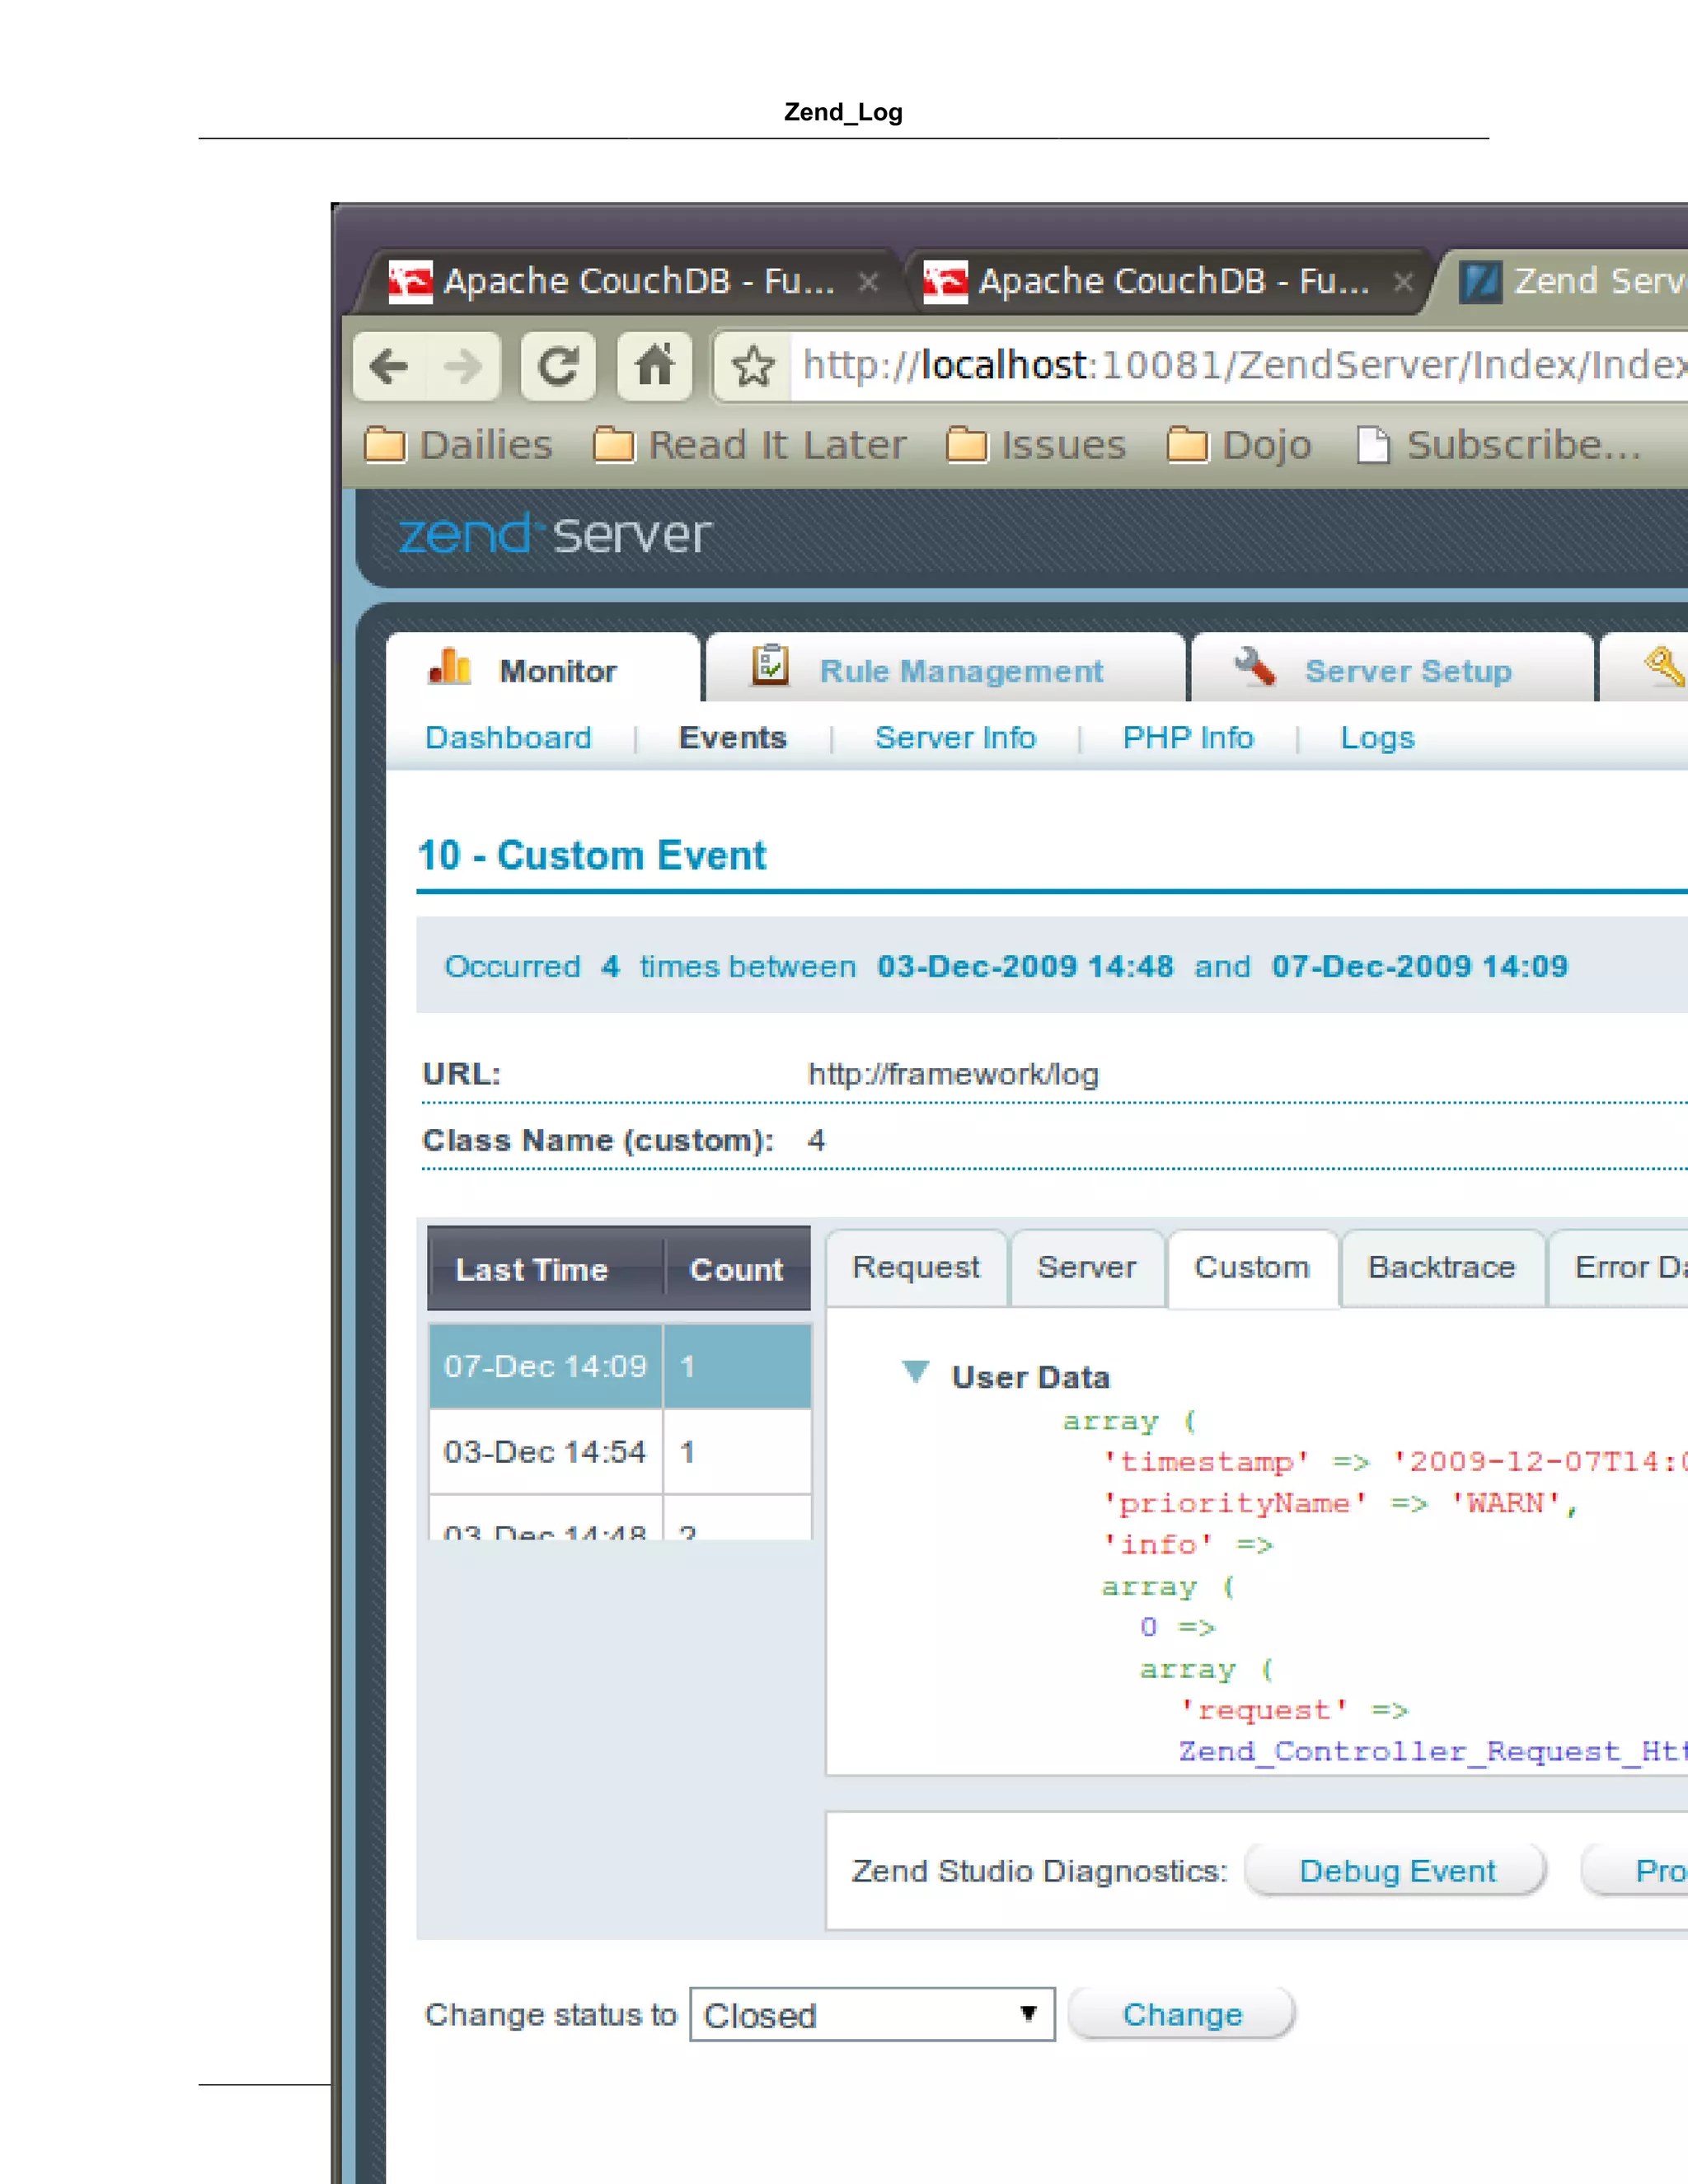This screenshot has height=2184, width=1688.
Task: Close the second Apache CouchDB tab
Action: click(1403, 283)
